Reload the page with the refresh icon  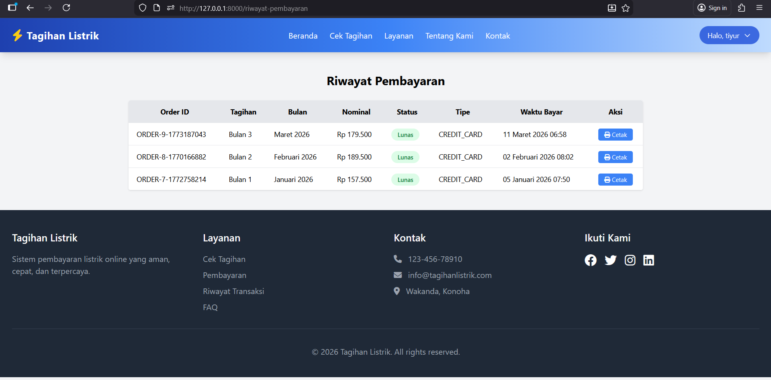(66, 8)
